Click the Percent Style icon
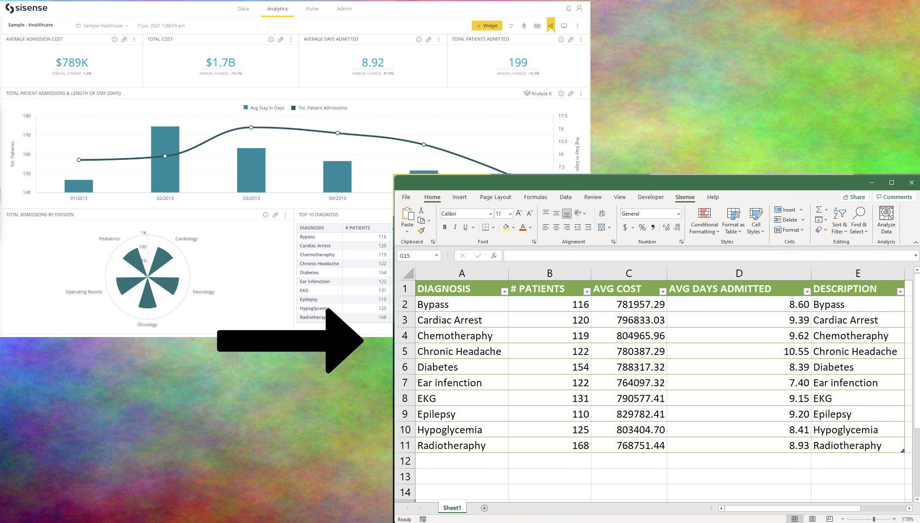This screenshot has width=920, height=523. coord(642,227)
